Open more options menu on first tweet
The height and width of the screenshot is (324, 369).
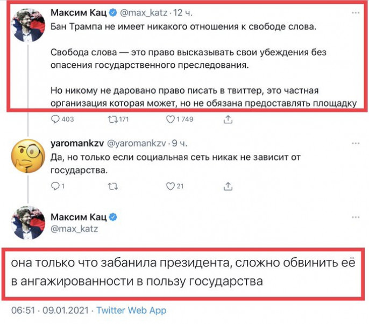[355, 12]
